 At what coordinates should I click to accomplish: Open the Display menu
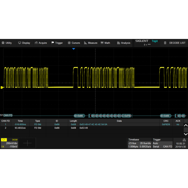pyautogui.click(x=24, y=43)
